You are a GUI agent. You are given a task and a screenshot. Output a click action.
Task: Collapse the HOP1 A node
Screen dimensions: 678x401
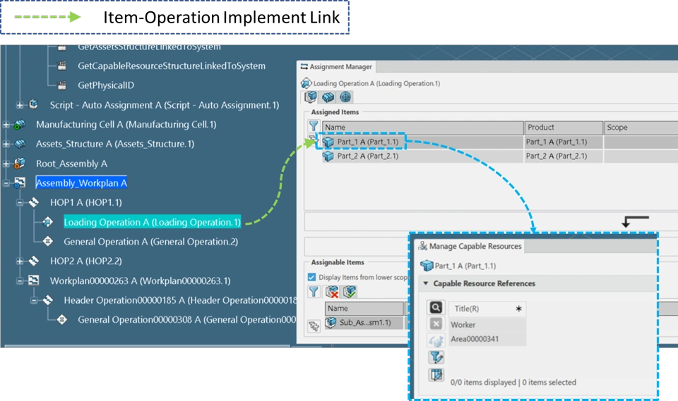pos(20,202)
